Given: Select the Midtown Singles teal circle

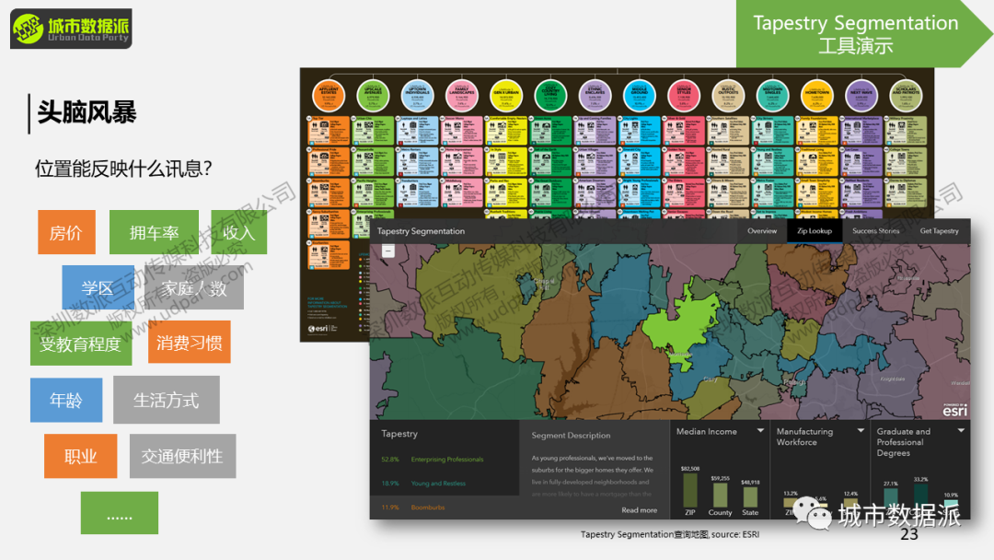Looking at the screenshot, I should 772,95.
